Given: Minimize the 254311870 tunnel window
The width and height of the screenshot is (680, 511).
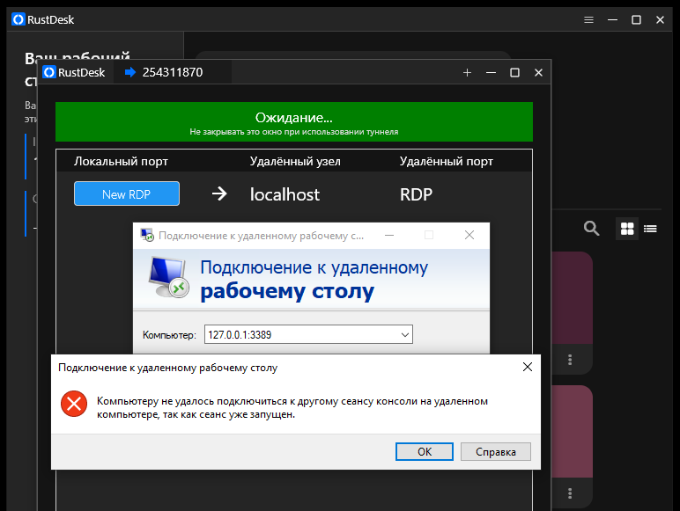Looking at the screenshot, I should click(491, 73).
